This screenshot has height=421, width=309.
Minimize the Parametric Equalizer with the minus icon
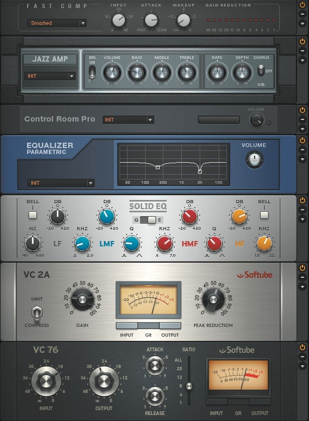(303, 150)
